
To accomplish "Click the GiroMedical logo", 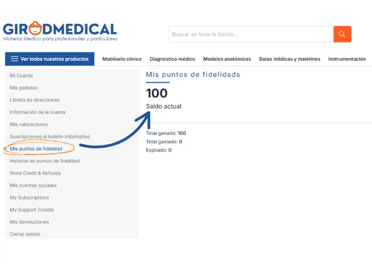I will [x=60, y=31].
